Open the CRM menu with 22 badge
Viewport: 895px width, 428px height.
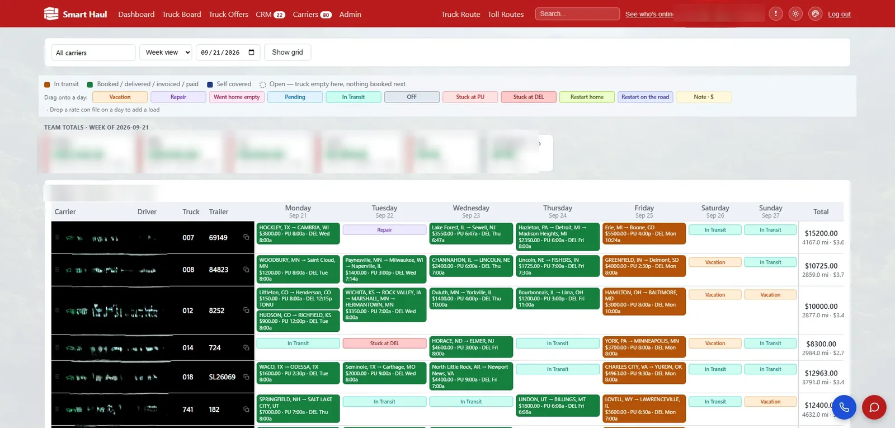270,14
